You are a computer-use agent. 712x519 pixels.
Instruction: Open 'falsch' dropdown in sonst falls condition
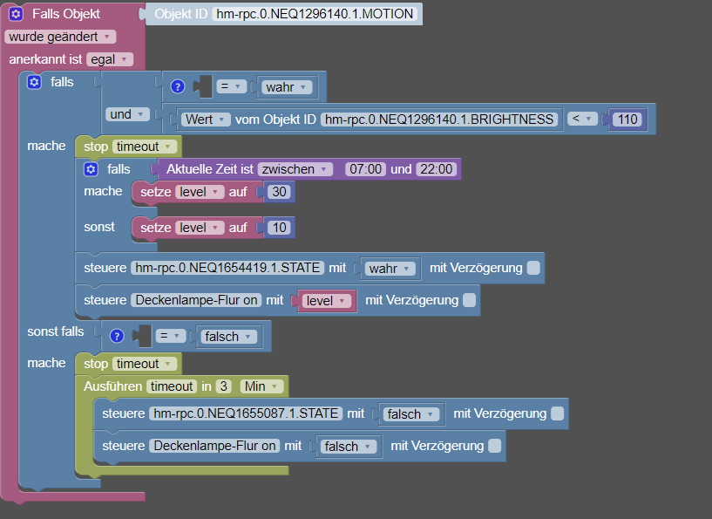[x=229, y=337]
